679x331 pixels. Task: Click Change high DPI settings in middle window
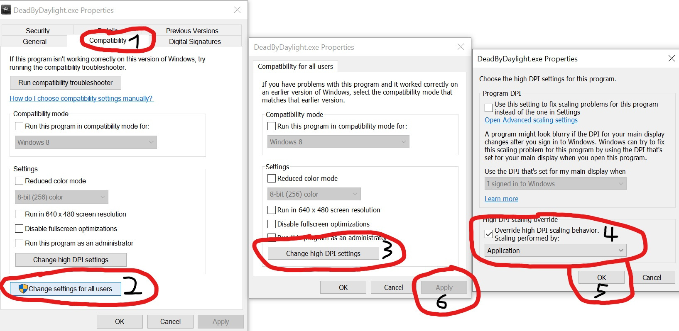pos(324,253)
